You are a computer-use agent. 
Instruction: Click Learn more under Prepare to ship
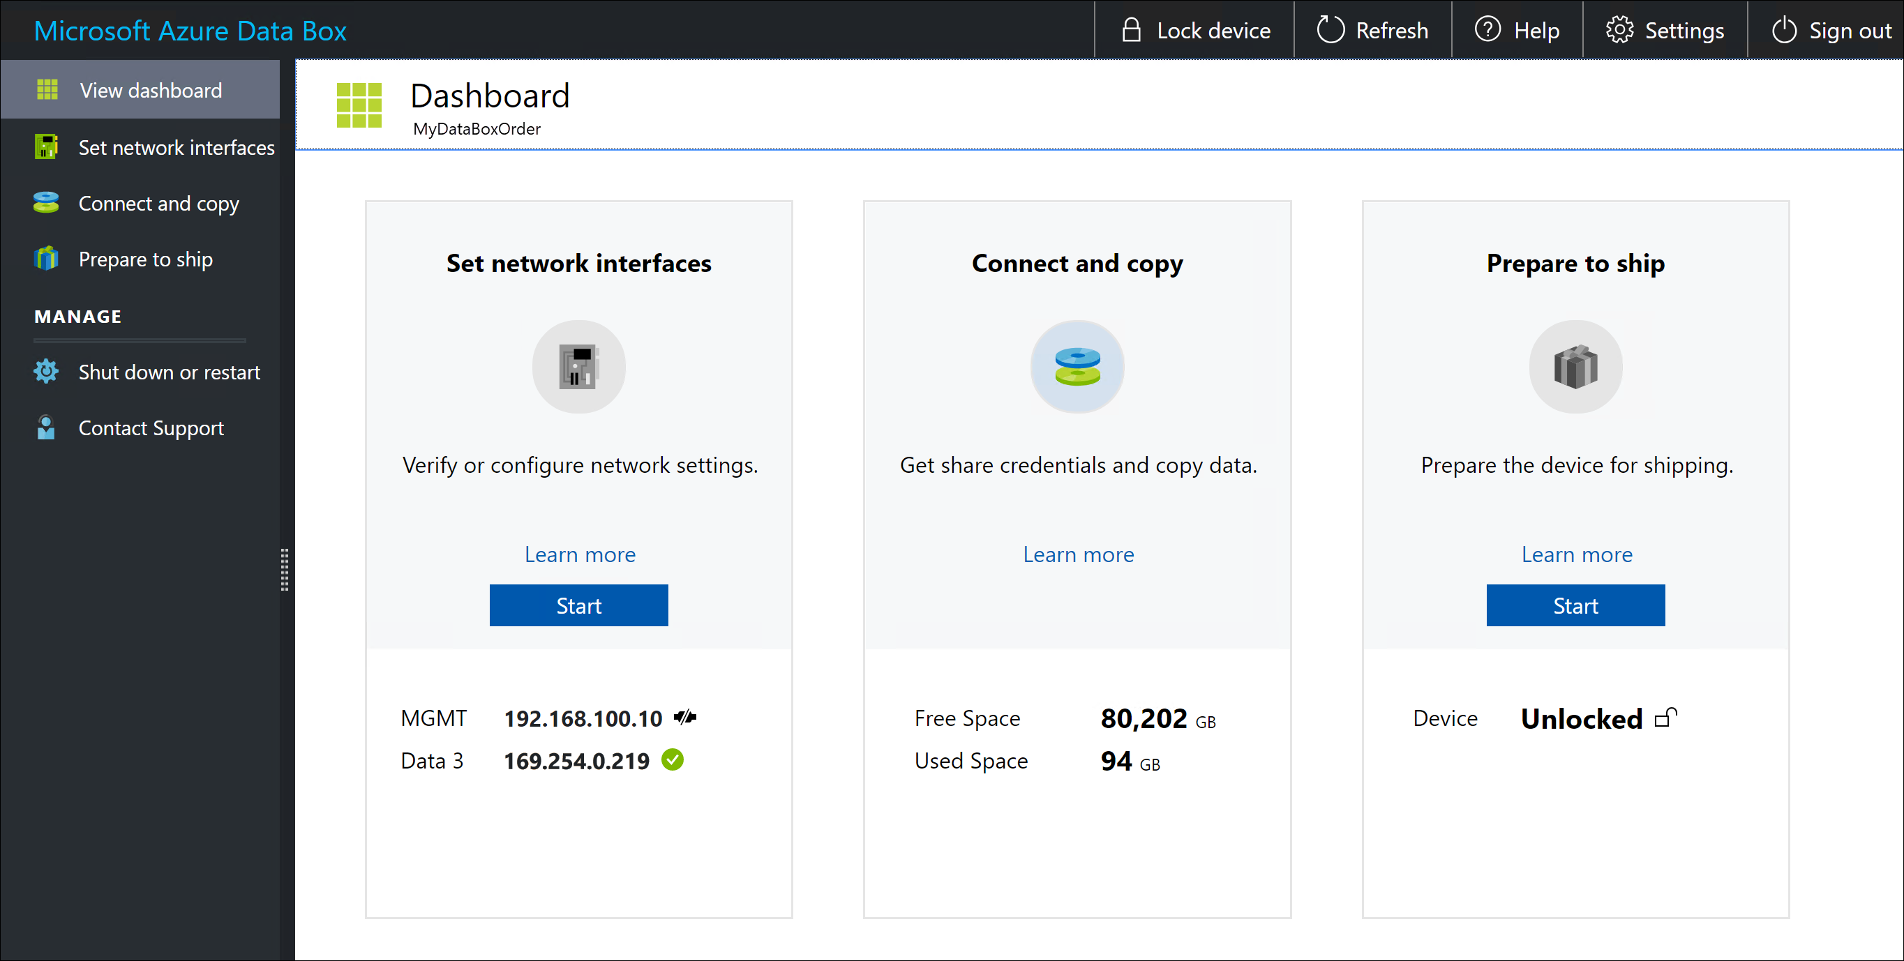coord(1575,553)
